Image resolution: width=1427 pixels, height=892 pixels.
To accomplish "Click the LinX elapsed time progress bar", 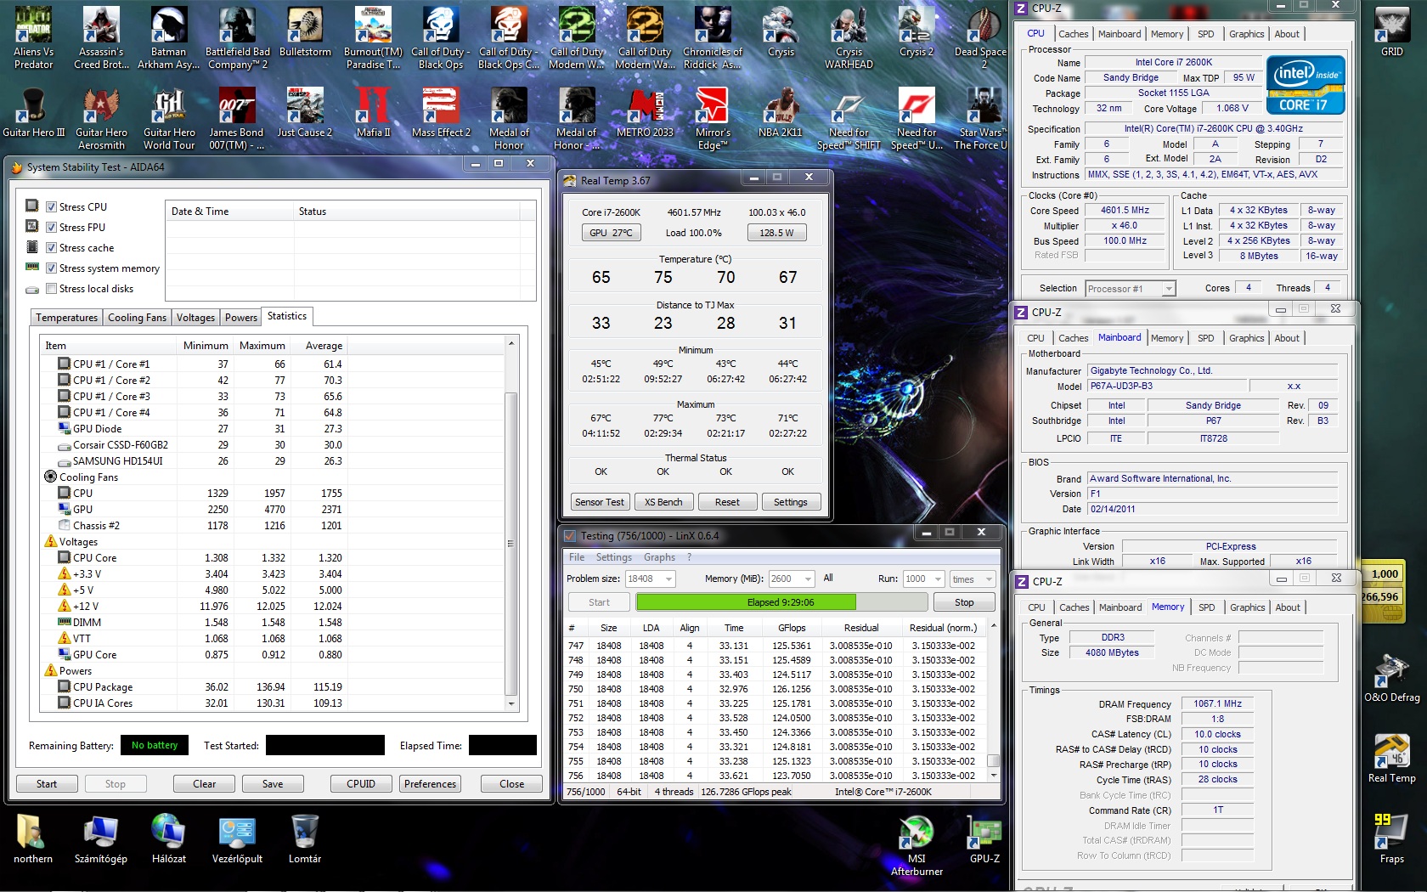I will pos(781,602).
